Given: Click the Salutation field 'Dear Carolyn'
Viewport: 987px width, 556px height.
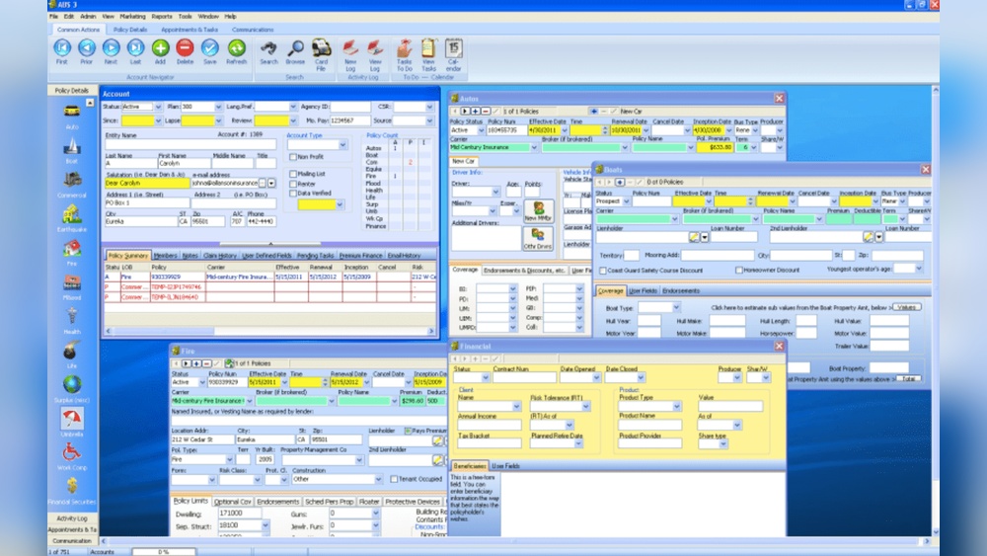Looking at the screenshot, I should pyautogui.click(x=147, y=184).
